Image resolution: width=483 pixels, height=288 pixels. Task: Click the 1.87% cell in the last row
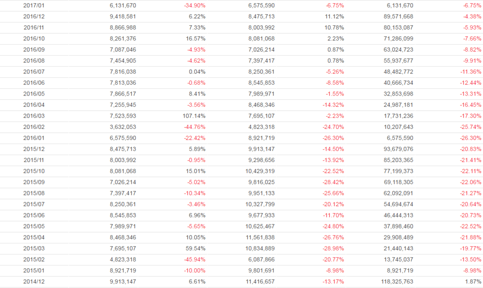pyautogui.click(x=474, y=281)
